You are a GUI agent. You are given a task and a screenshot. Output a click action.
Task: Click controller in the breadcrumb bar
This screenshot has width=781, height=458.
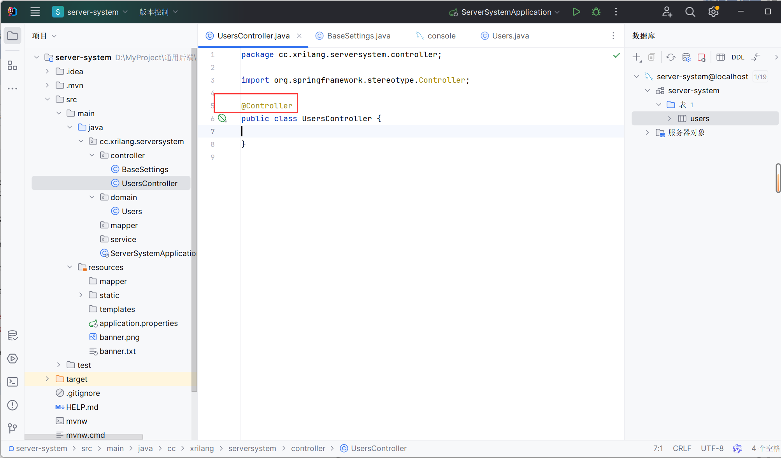308,449
